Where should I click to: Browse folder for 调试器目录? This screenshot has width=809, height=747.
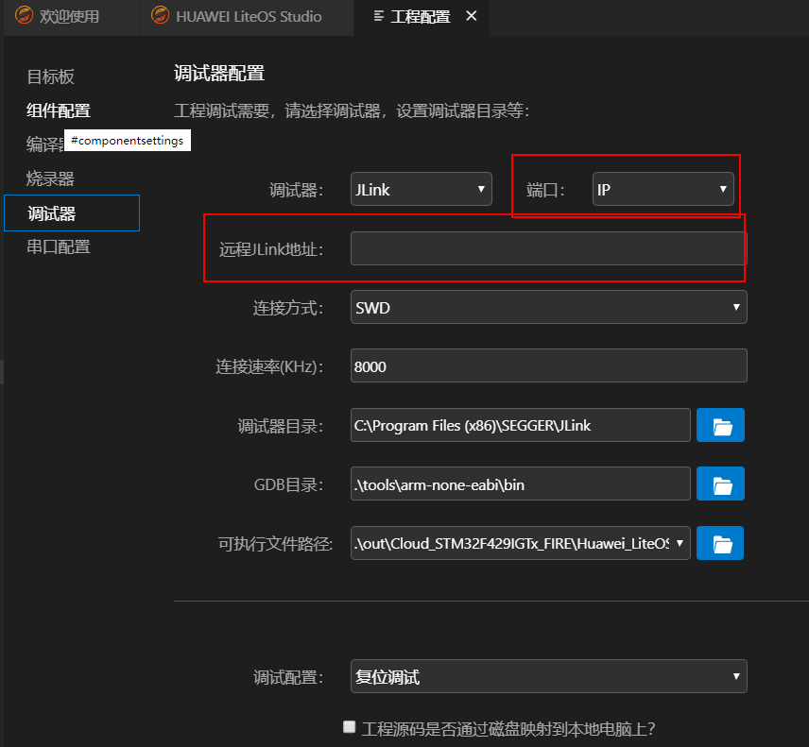(x=720, y=425)
